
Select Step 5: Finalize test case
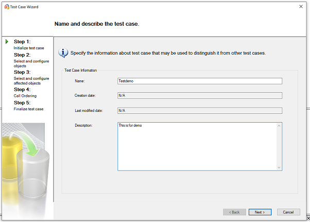29,106
